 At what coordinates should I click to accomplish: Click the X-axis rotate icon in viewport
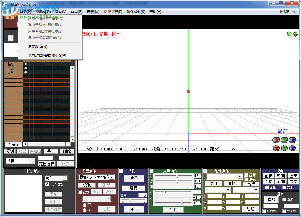276,140
